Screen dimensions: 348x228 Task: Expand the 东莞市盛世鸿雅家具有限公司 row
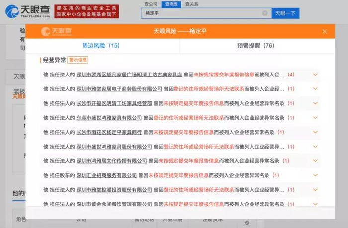pos(315,118)
